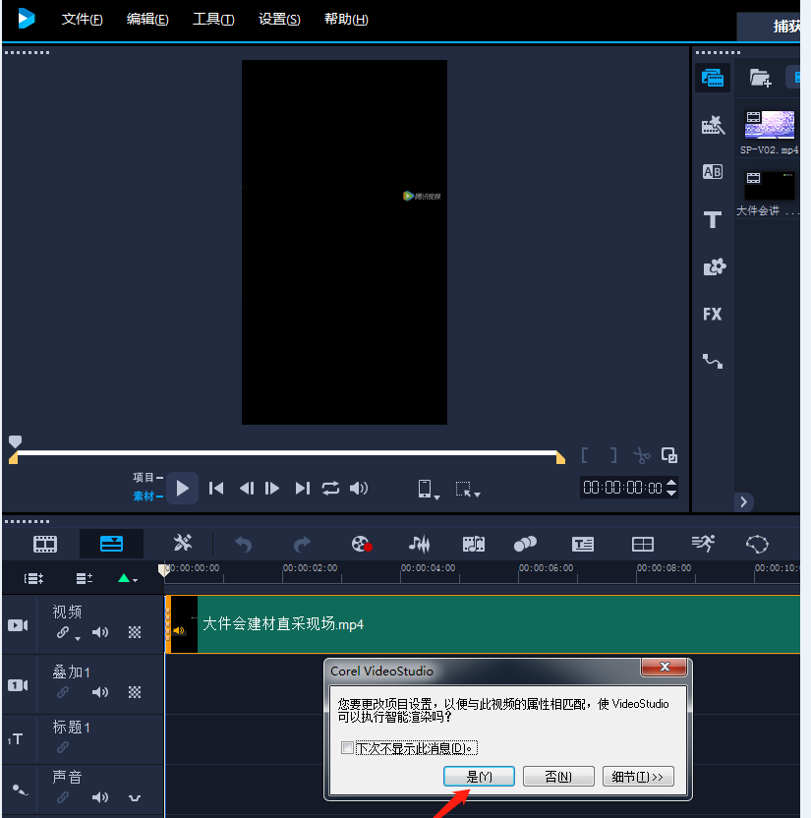Step back one frame
811x818 pixels.
(x=246, y=489)
